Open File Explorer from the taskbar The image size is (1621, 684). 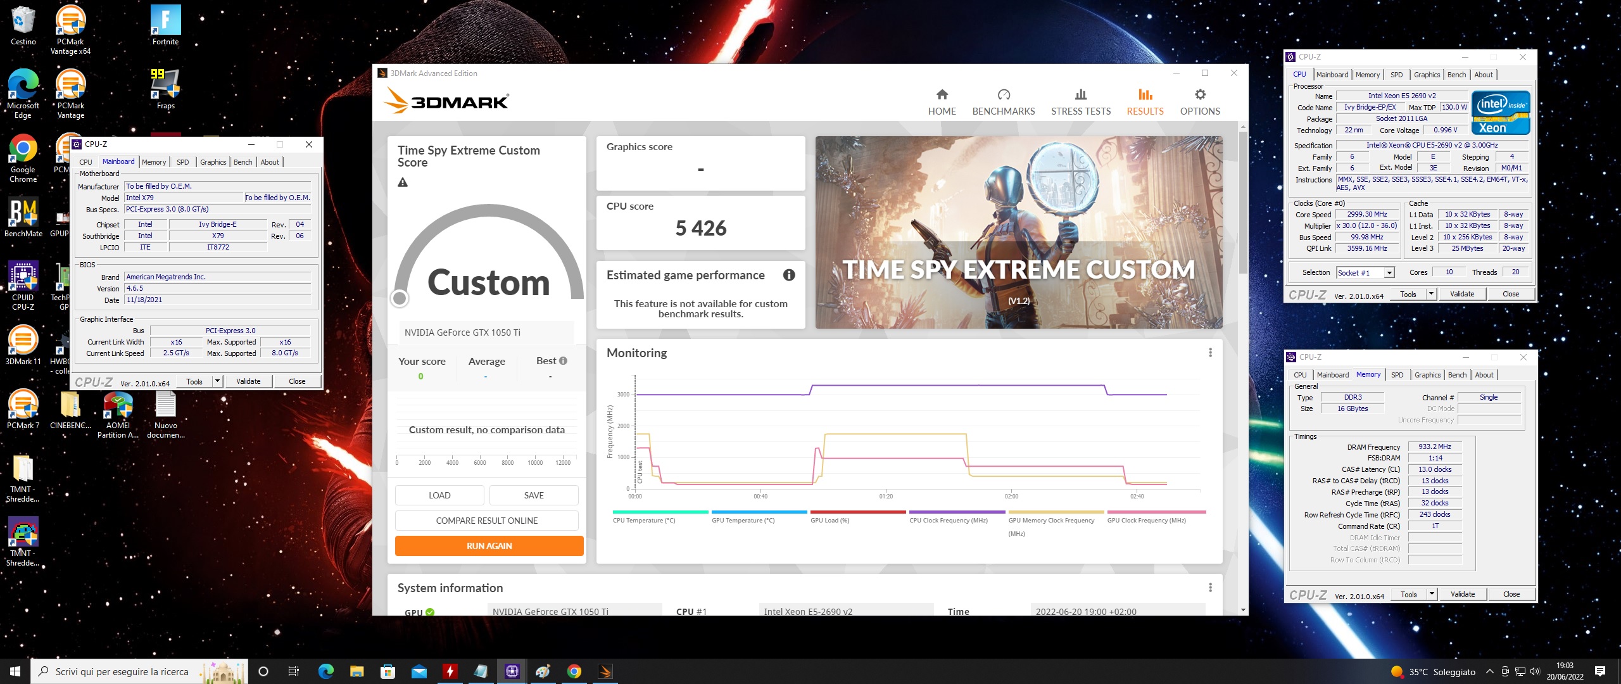357,671
